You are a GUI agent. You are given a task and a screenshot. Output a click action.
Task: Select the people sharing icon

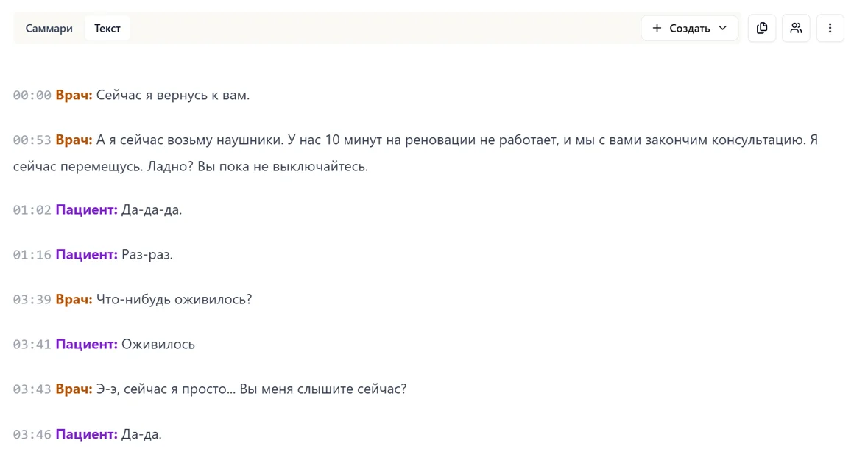[x=796, y=28]
